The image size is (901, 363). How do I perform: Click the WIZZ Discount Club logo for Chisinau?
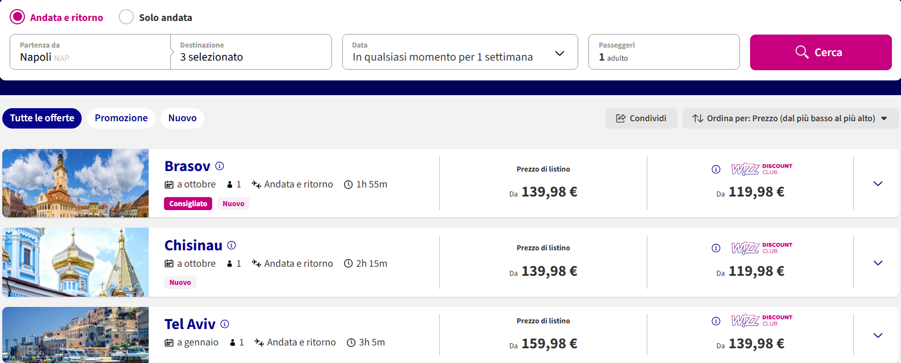click(761, 247)
